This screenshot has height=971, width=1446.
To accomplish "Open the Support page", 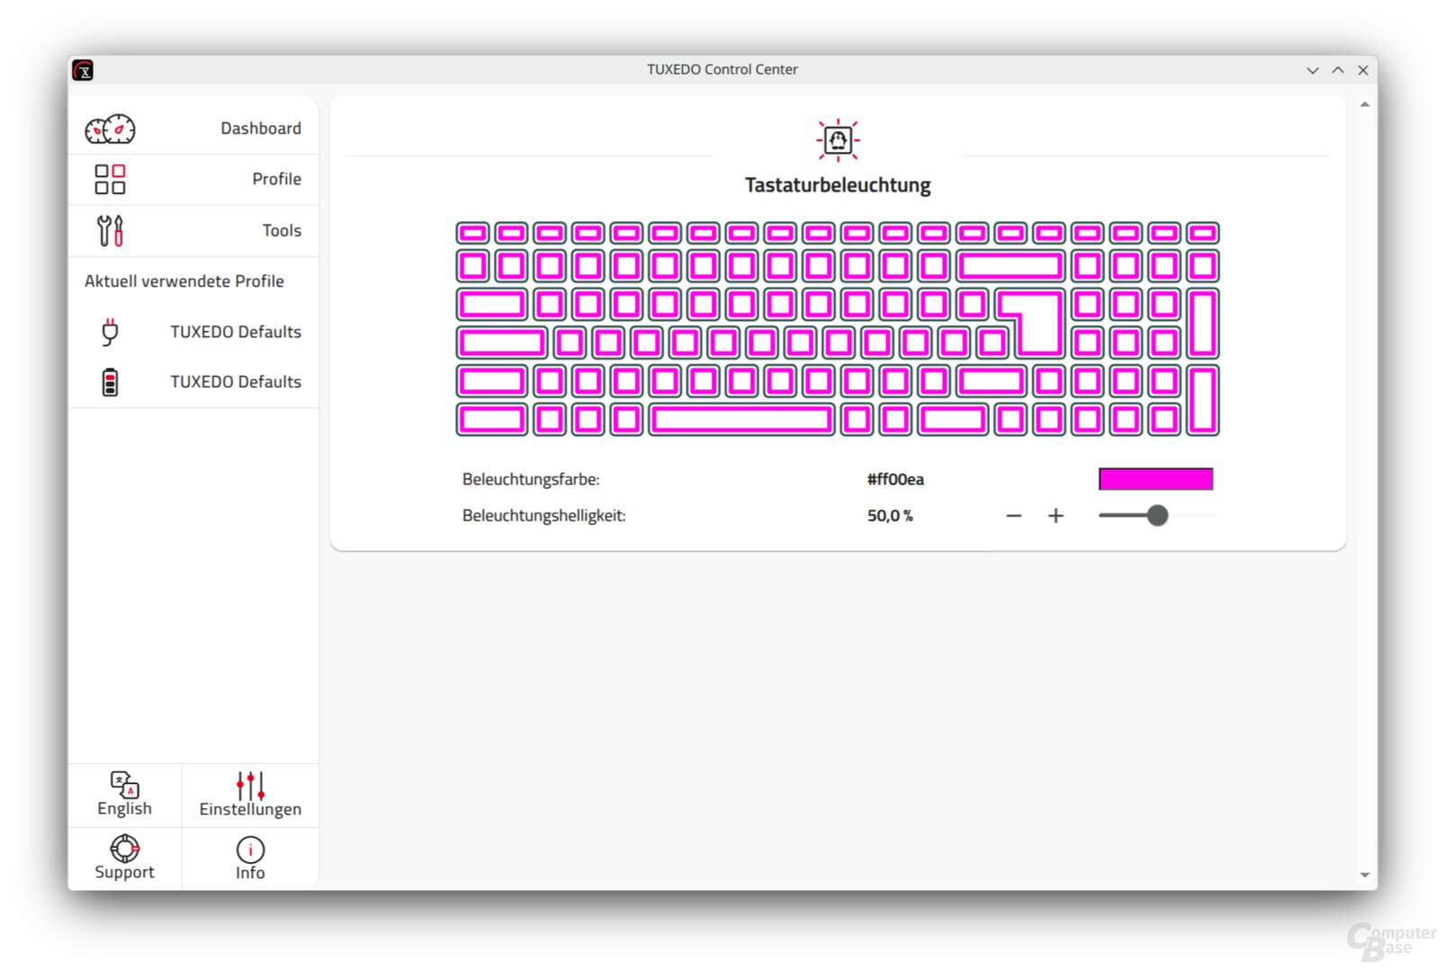I will [125, 859].
